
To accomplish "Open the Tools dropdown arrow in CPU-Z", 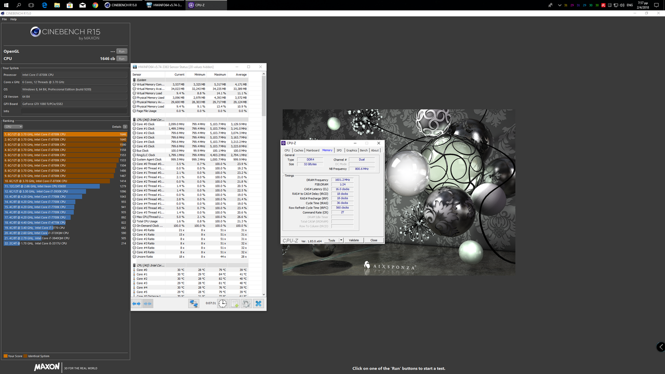I will [x=341, y=240].
